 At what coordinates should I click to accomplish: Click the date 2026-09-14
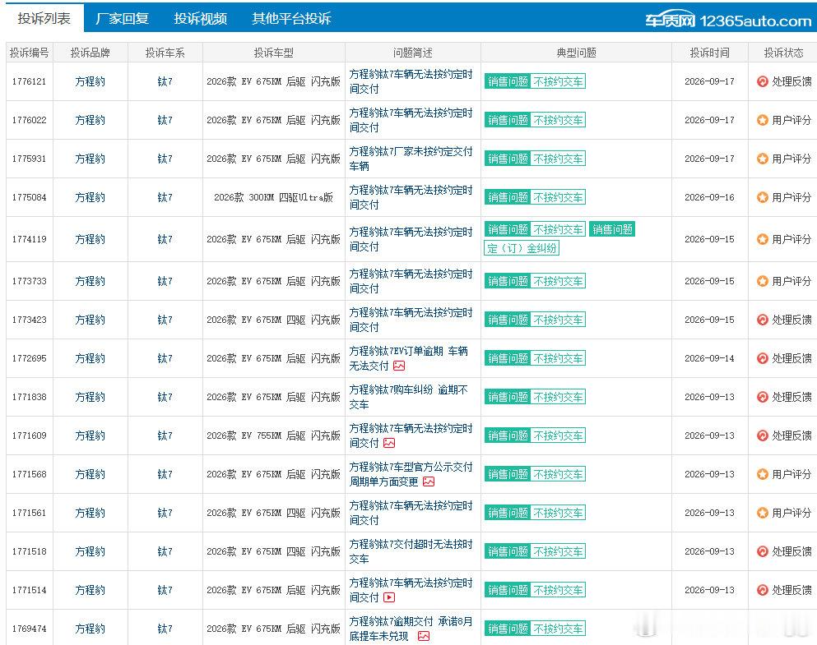pyautogui.click(x=710, y=358)
